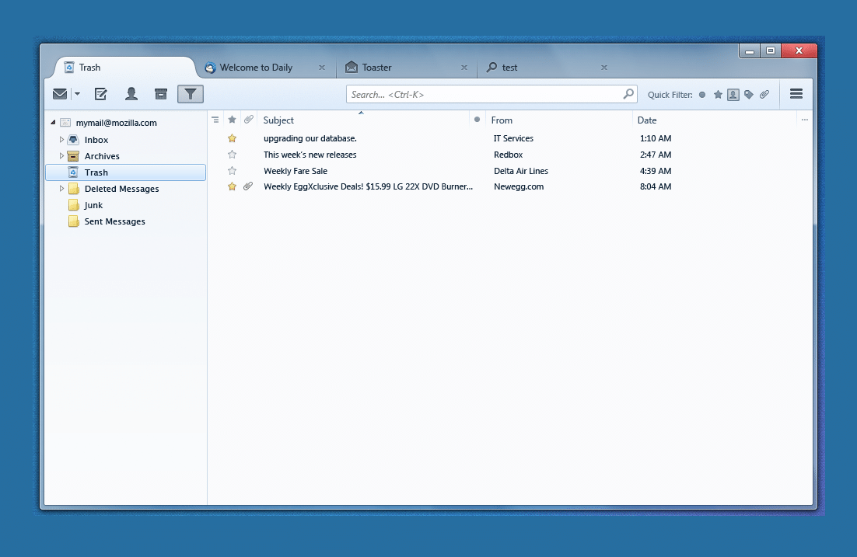Click the Get Messages envelope icon
Screen dimensions: 857x557
(60, 94)
